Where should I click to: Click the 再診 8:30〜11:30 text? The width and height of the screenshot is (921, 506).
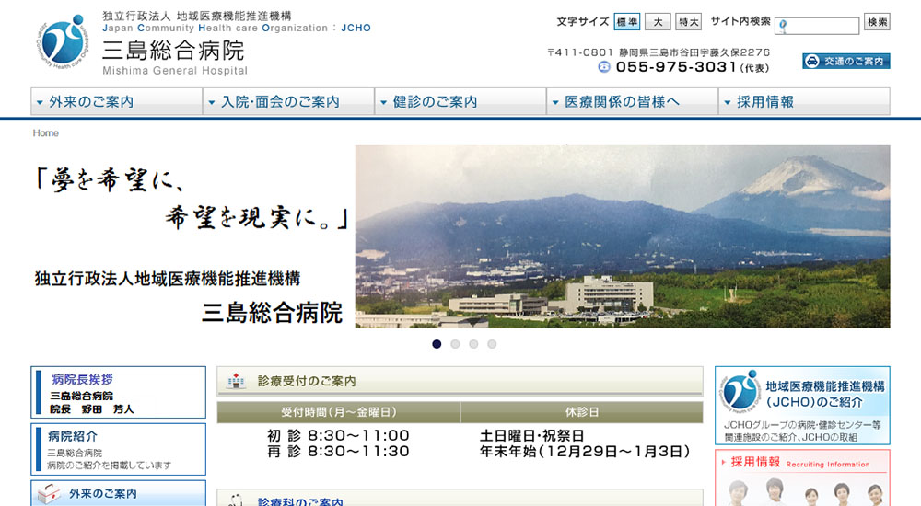338,452
